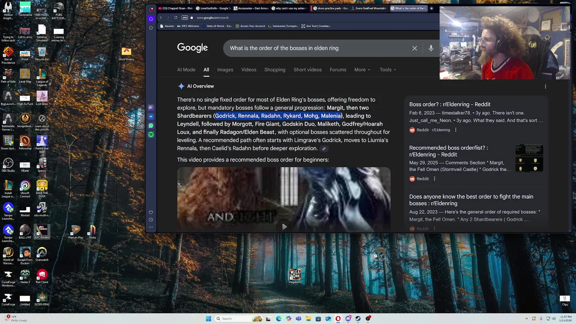Play the recommended boss order video

(284, 226)
